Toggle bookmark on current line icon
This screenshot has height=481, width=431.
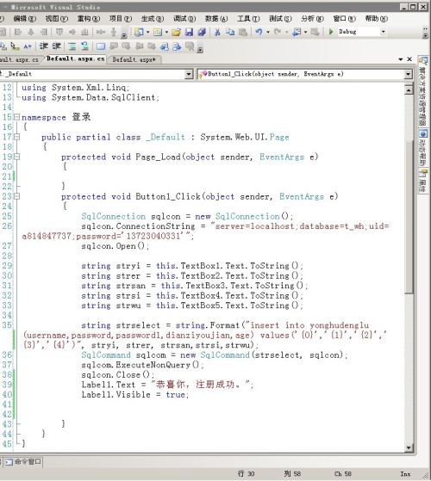101,46
